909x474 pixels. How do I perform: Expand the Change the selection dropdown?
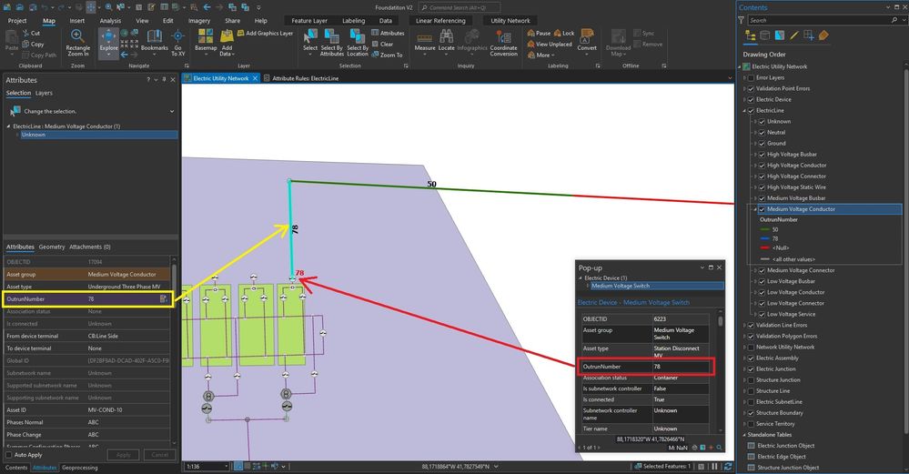(x=172, y=111)
